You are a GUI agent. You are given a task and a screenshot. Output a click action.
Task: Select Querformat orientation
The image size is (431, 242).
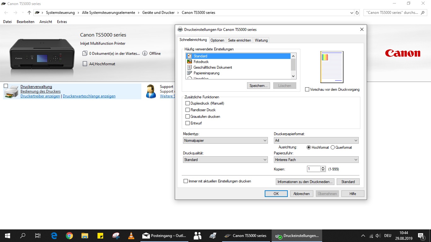click(x=333, y=147)
